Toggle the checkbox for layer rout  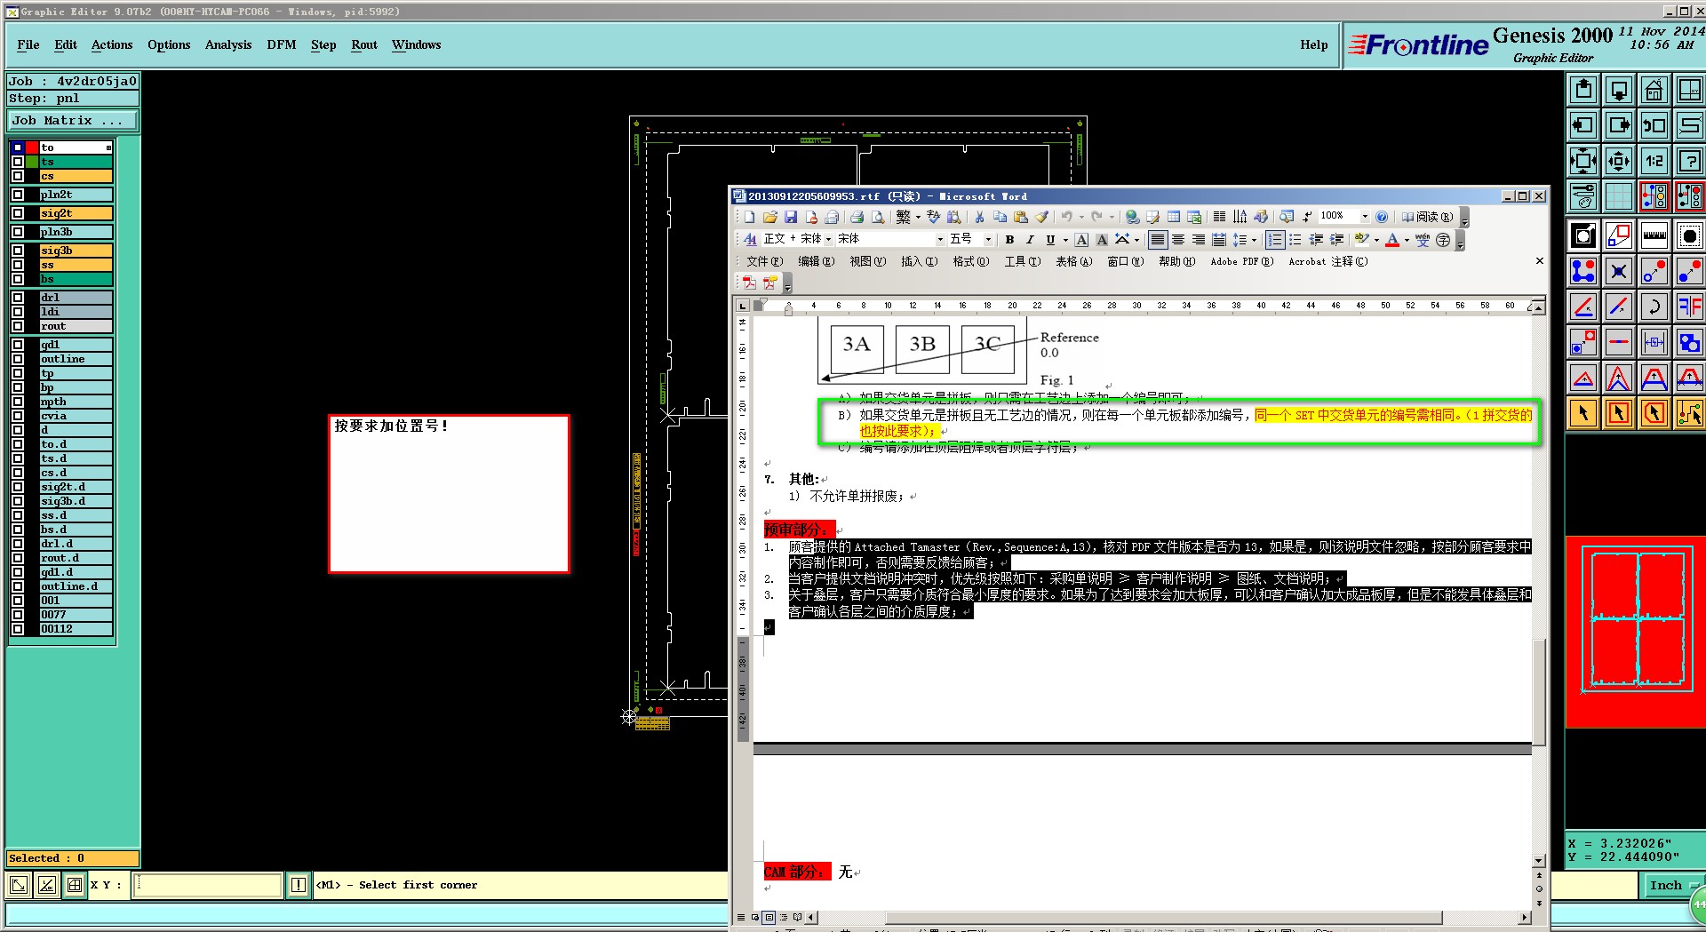18,326
